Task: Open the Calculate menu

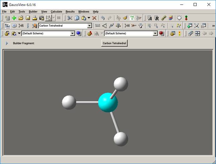Action: (x=56, y=11)
